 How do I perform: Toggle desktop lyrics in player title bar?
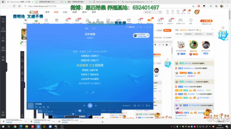point(130,27)
